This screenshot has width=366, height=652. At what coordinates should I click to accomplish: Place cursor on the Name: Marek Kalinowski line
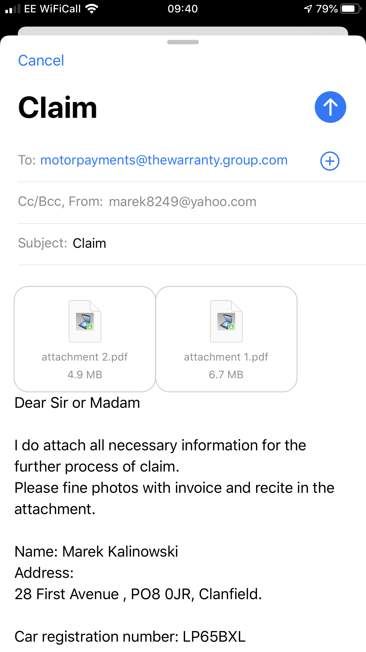96,552
